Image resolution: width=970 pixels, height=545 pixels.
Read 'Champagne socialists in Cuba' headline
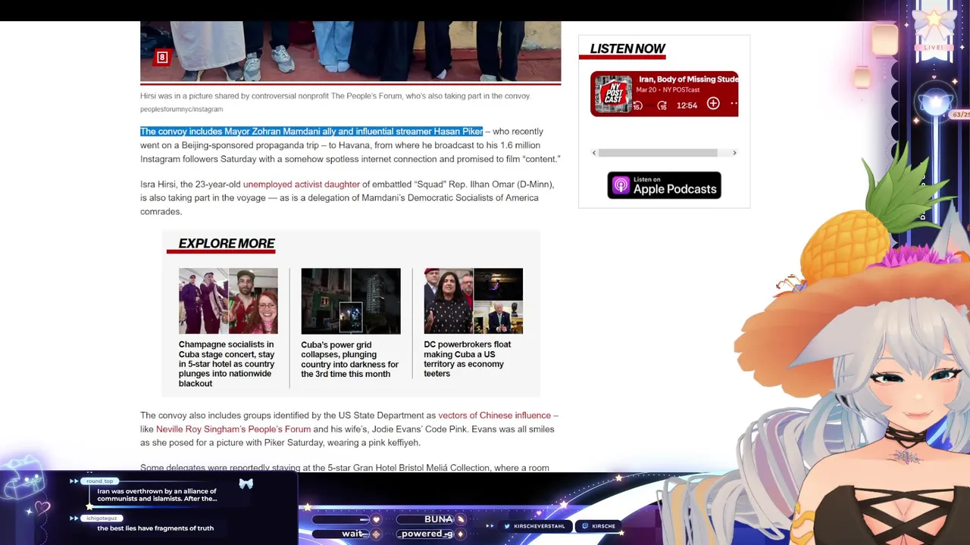227,364
